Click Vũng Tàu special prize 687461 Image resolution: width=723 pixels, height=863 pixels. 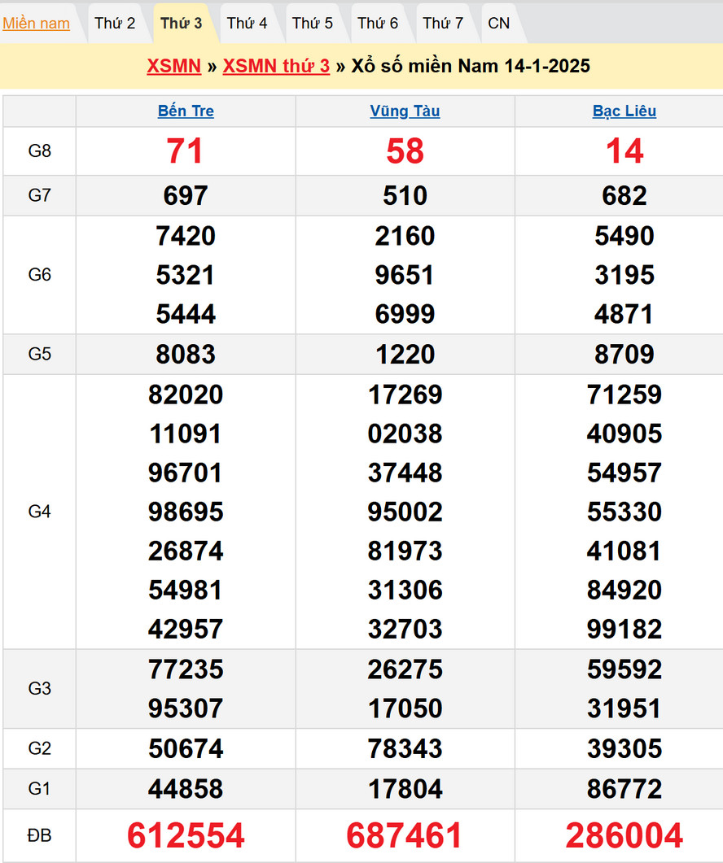tap(405, 835)
